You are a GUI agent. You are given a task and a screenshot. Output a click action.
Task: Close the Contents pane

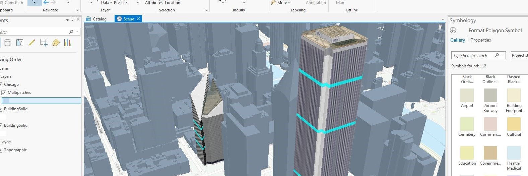(78, 20)
